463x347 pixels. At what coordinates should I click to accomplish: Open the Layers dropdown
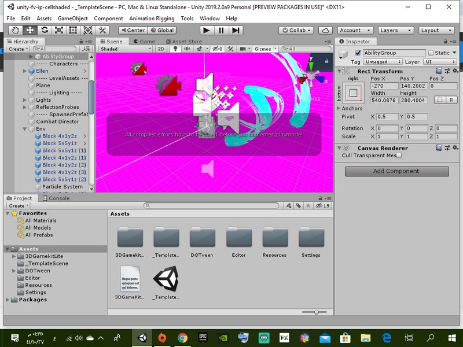pos(395,30)
